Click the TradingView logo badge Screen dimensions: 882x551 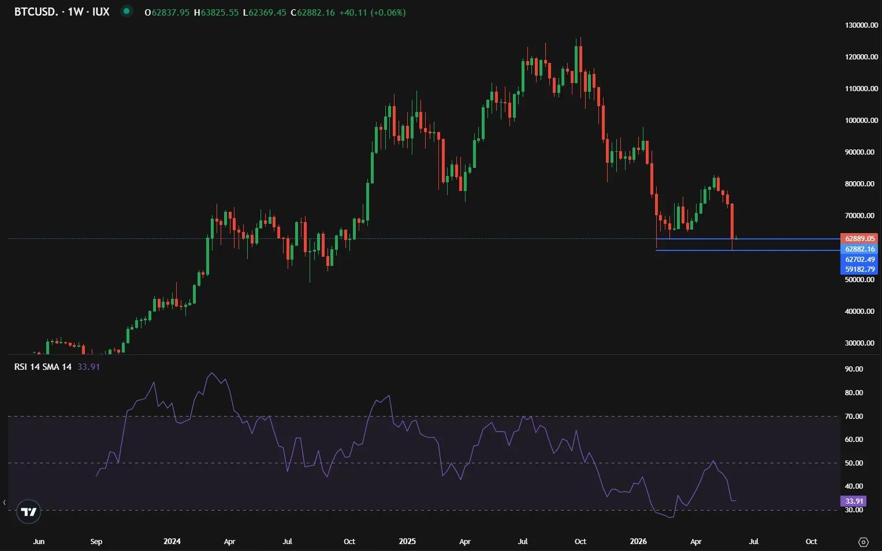28,511
